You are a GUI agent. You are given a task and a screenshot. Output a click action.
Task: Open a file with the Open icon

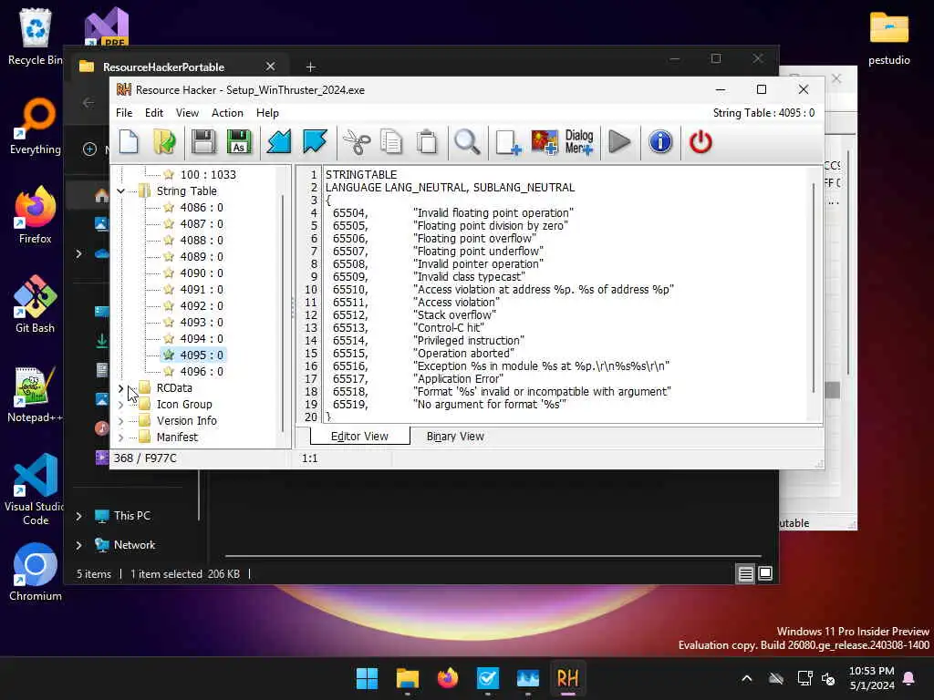point(164,142)
